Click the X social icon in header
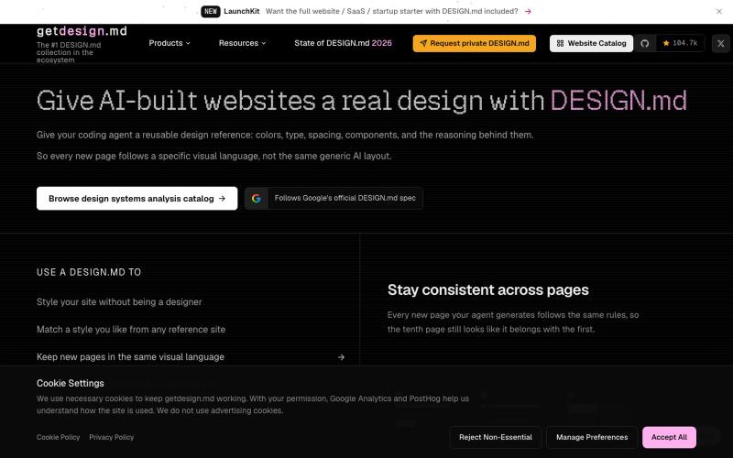The image size is (733, 458). (x=720, y=43)
